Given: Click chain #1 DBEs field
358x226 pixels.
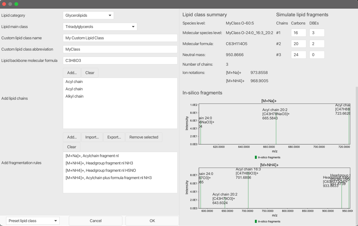Looking at the screenshot, I should tap(317, 33).
